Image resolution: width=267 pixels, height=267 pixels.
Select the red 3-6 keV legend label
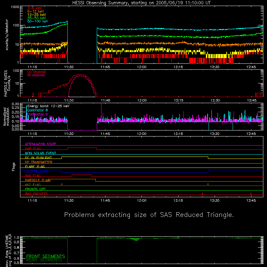click(35, 8)
